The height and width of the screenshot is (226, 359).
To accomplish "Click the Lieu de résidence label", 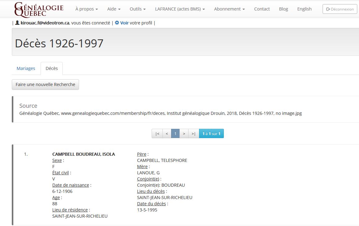I will click(70, 210).
